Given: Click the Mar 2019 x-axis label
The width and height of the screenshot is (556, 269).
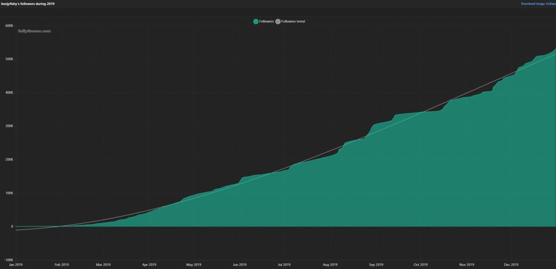Looking at the screenshot, I should (103, 265).
